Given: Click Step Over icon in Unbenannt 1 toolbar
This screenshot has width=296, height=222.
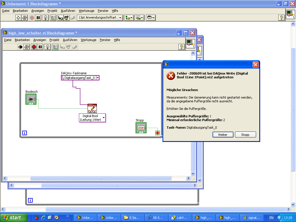Looking at the screenshot, I should coord(66,18).
